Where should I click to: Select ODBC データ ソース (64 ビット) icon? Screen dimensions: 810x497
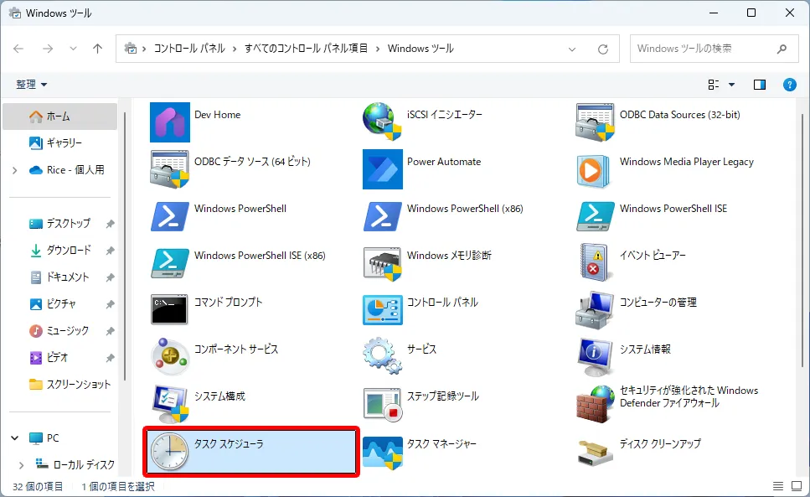pyautogui.click(x=170, y=169)
